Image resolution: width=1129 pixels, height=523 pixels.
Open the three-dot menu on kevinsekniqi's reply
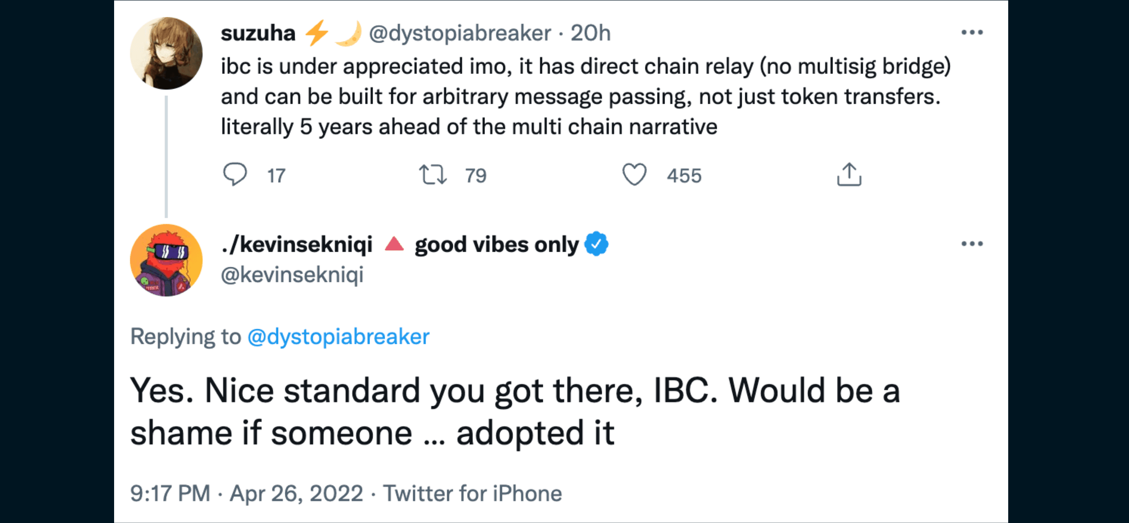[x=972, y=244]
